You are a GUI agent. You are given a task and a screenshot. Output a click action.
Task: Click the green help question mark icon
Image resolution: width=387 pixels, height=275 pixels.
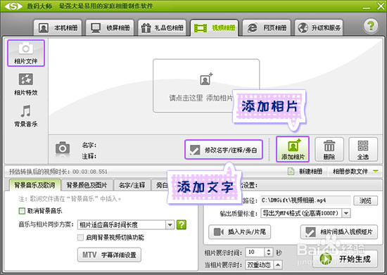[370, 25]
